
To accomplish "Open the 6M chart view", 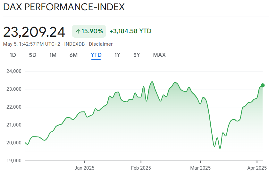I will [x=73, y=55].
